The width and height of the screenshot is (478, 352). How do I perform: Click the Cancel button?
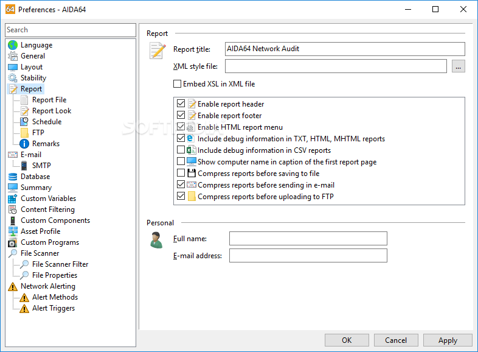(396, 340)
